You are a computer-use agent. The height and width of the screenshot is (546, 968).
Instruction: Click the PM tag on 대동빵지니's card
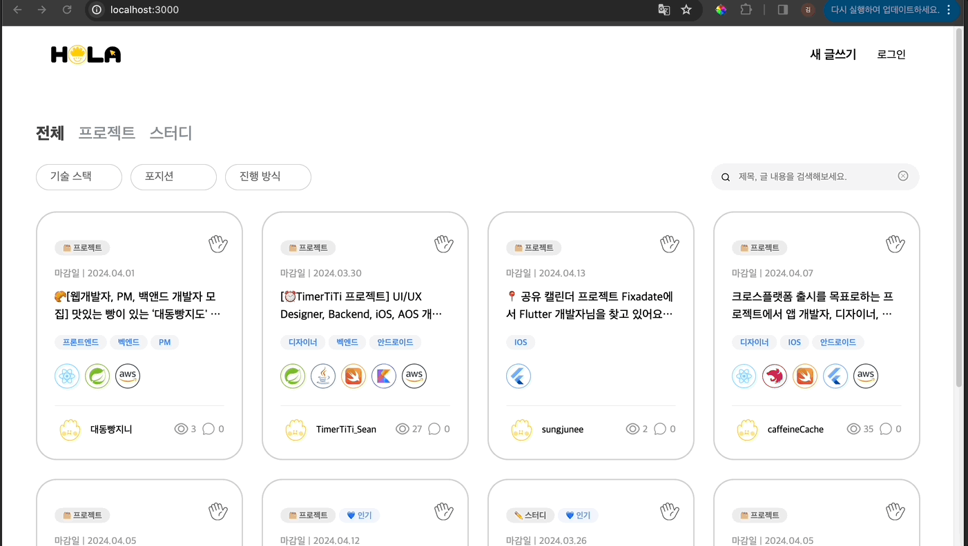click(x=164, y=342)
